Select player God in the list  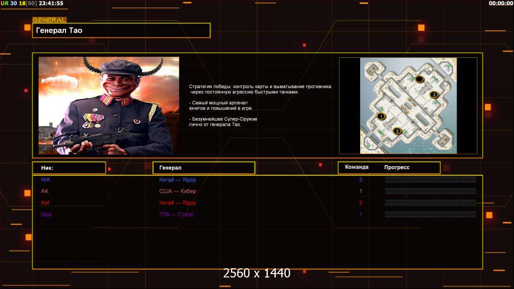coord(46,214)
